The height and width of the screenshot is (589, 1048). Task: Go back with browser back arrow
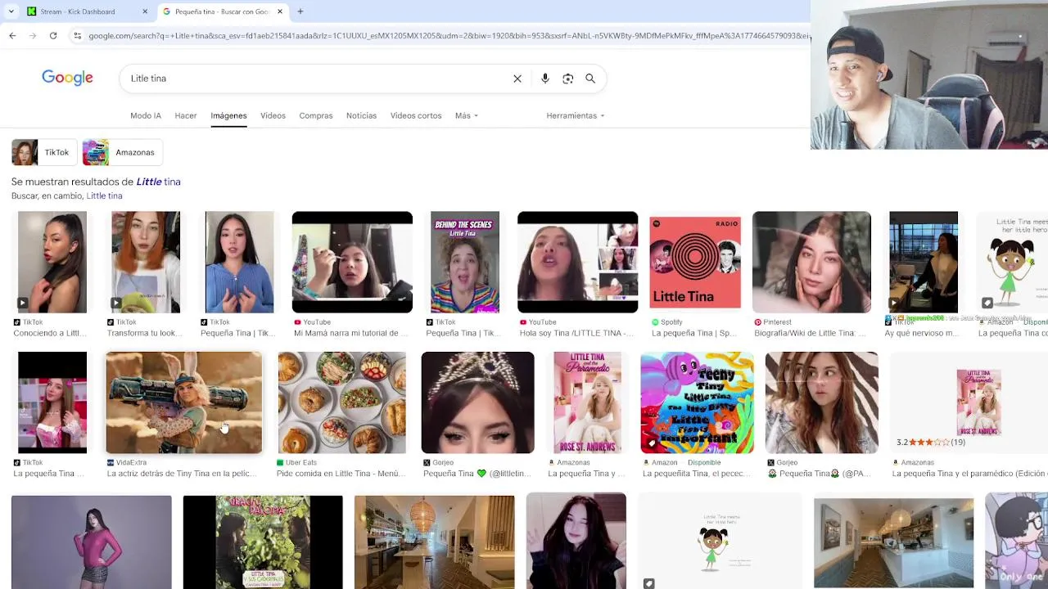(12, 36)
